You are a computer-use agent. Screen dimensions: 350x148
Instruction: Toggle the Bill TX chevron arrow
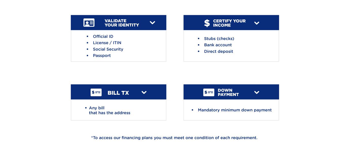[x=144, y=92]
